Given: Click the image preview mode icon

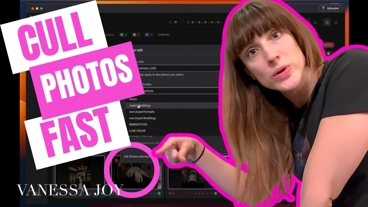Looking at the screenshot, I should pos(315,22).
